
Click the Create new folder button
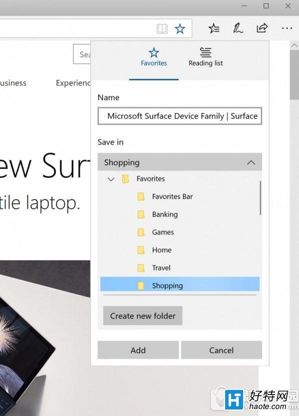143,315
